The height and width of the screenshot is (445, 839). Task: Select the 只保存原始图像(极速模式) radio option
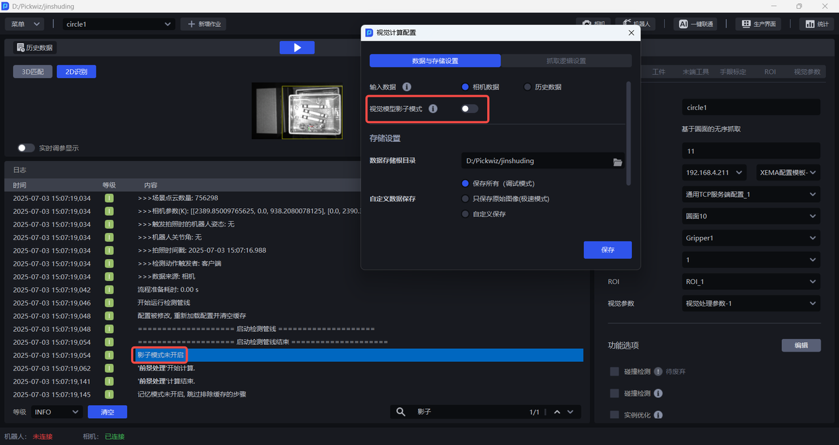coord(465,199)
